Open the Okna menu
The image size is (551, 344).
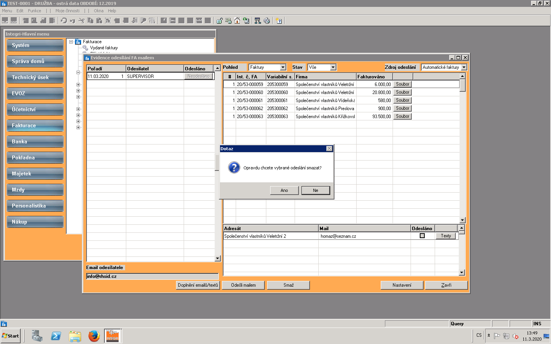tap(98, 11)
